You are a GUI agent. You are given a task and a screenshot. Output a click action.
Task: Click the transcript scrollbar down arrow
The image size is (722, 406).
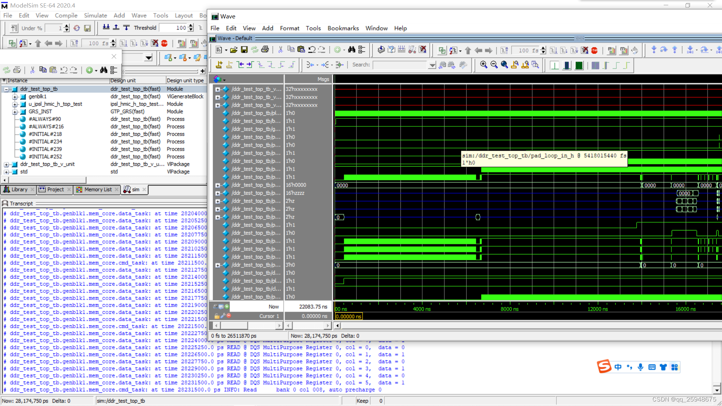click(x=717, y=390)
